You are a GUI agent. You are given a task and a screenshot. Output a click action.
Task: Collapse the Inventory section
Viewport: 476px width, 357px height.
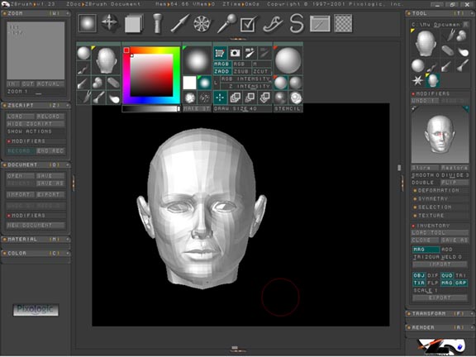(439, 226)
